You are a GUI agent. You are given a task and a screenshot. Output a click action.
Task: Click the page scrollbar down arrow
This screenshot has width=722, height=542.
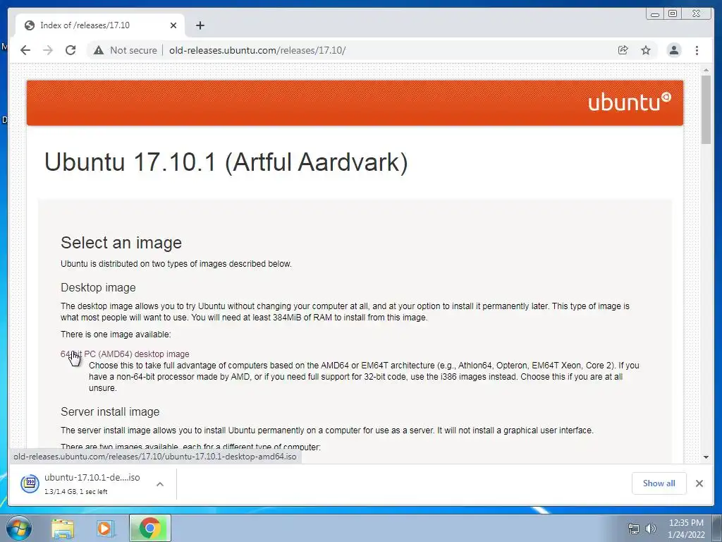pos(706,457)
